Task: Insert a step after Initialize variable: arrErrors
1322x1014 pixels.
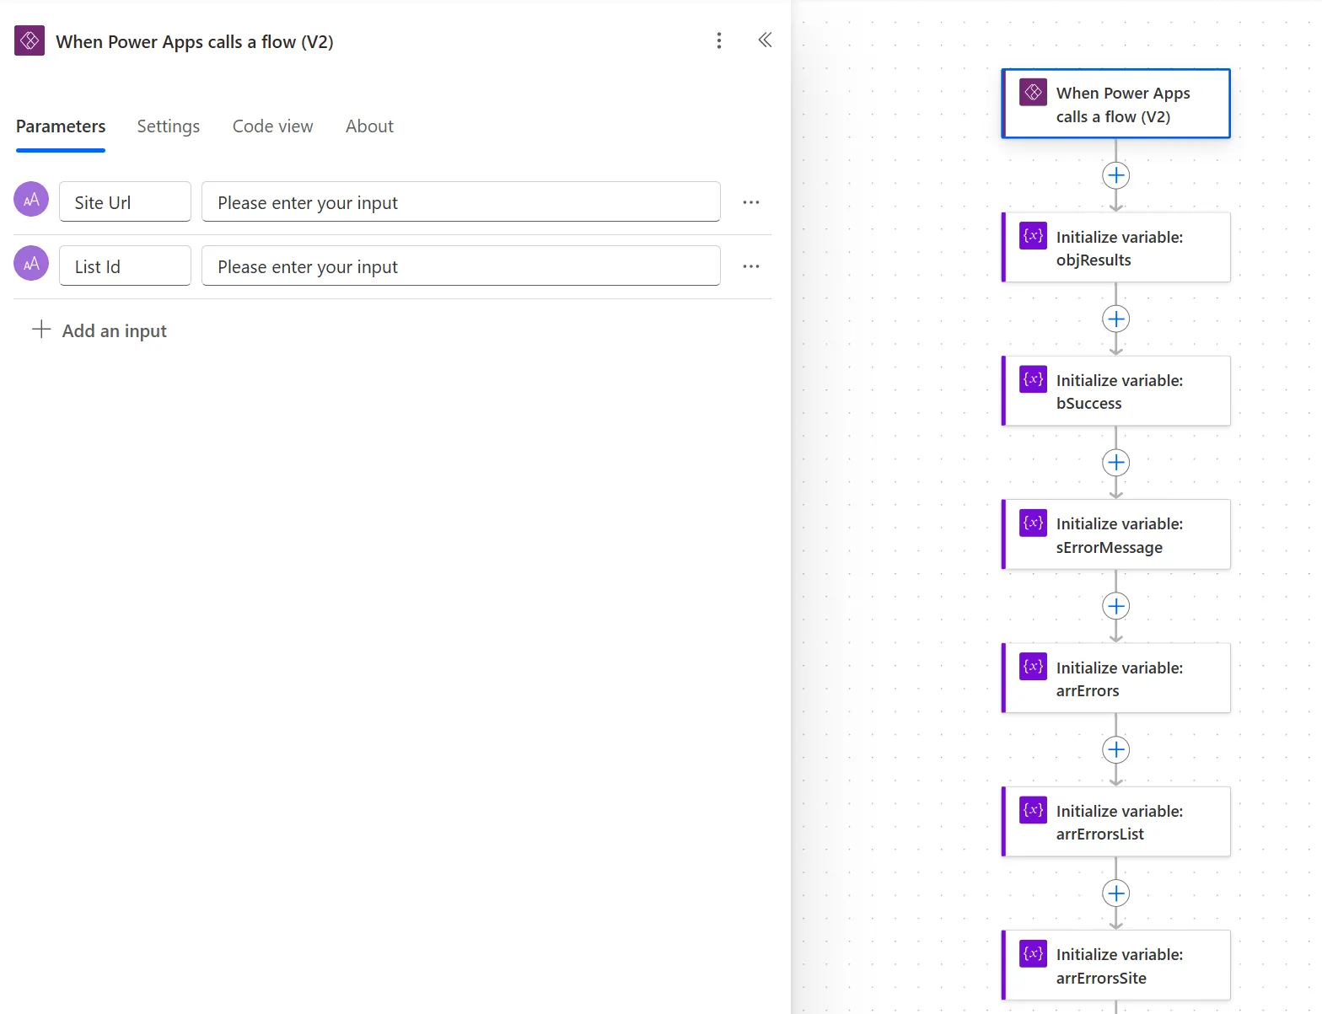Action: [x=1116, y=750]
